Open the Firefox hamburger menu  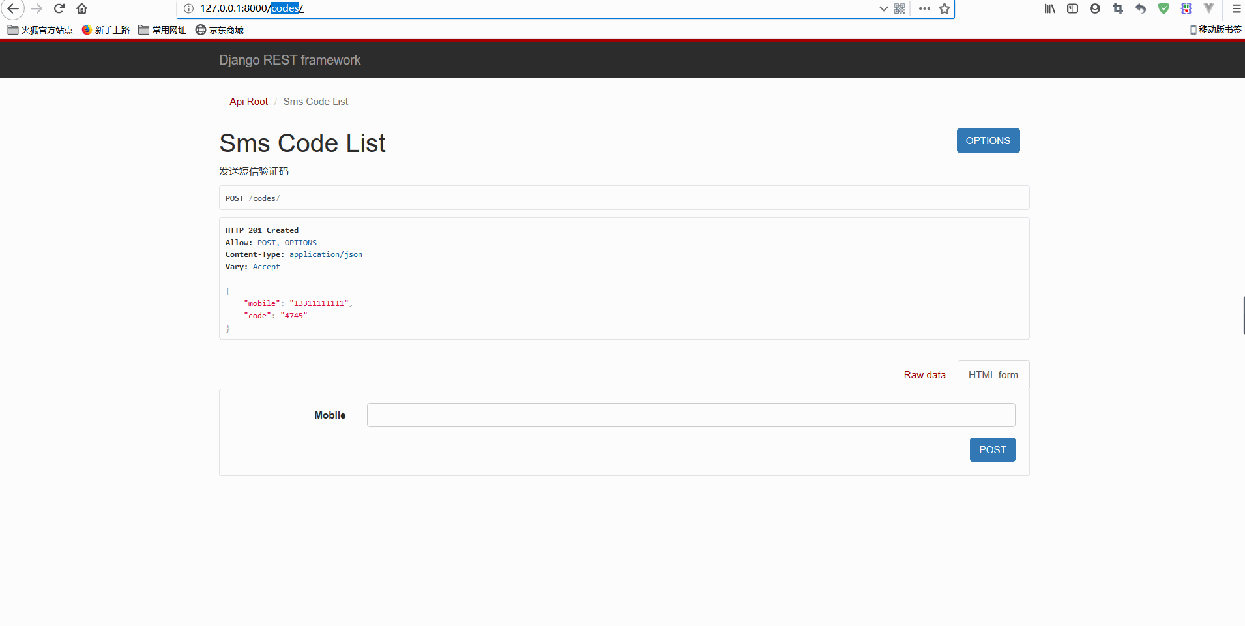[x=1235, y=8]
